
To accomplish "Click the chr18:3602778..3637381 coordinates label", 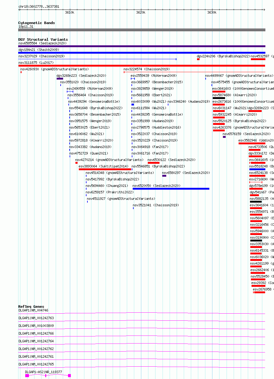I will [39, 6].
